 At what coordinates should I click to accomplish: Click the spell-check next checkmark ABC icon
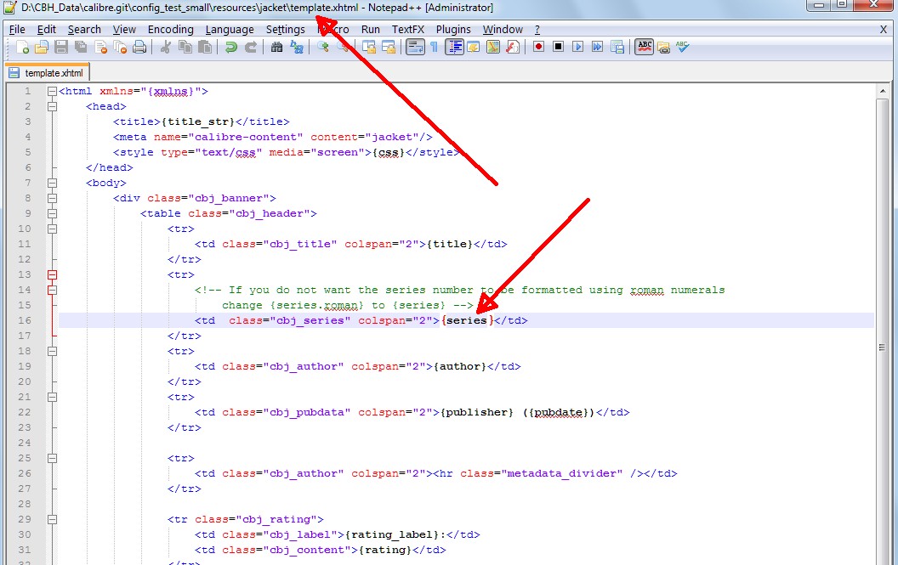point(682,47)
